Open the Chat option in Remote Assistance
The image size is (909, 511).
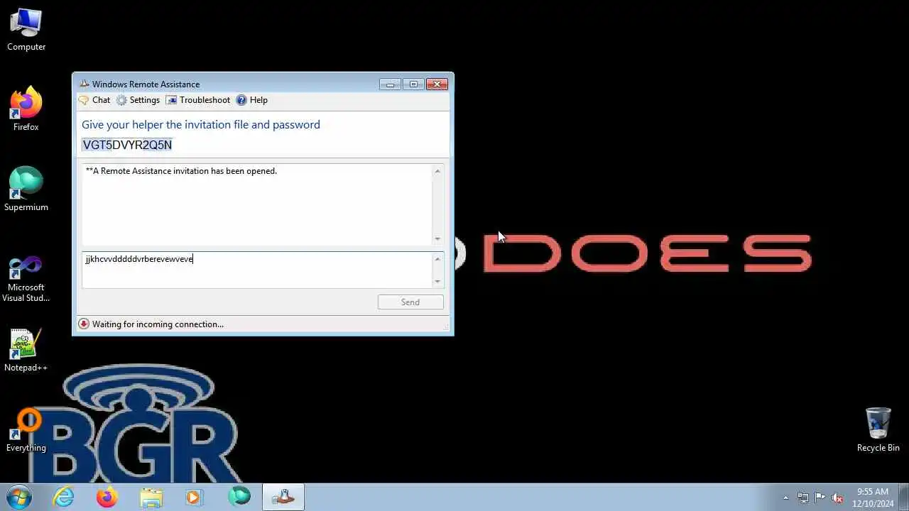[94, 100]
